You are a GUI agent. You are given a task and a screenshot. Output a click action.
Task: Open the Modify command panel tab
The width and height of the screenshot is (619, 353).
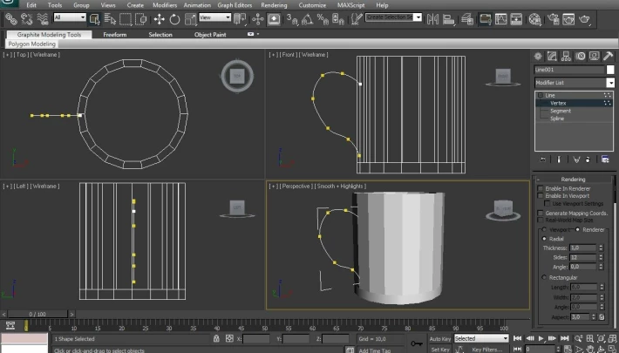(x=552, y=56)
